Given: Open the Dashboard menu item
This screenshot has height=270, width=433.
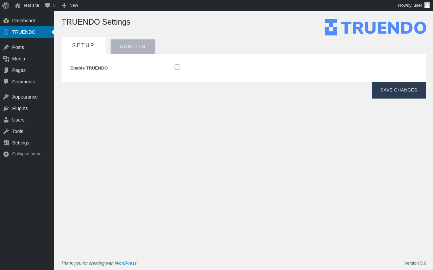Looking at the screenshot, I should [27, 21].
